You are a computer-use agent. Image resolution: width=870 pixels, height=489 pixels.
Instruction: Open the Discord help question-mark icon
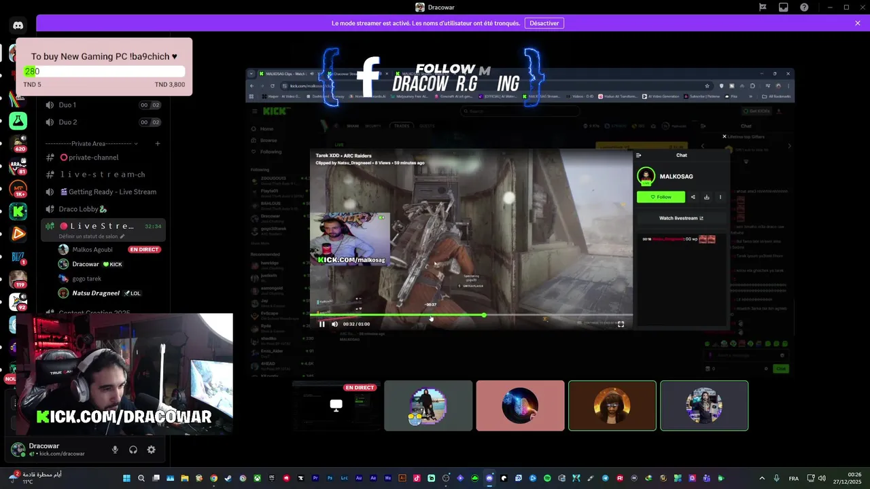pyautogui.click(x=804, y=7)
